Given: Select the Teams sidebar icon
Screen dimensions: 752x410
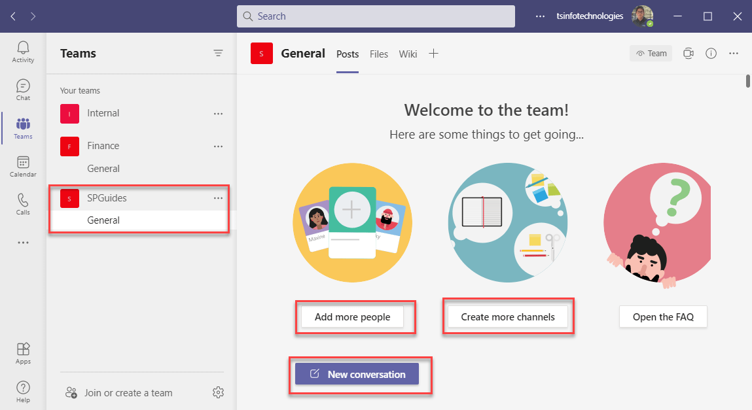Looking at the screenshot, I should click(23, 128).
